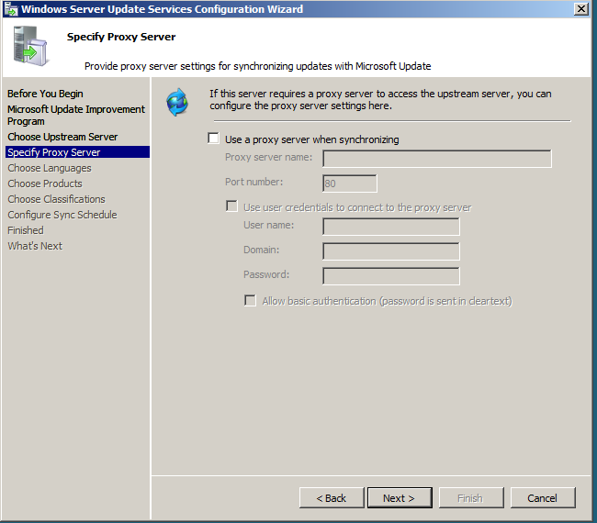Select Choose Languages step
Screen dimensions: 597x523
pyautogui.click(x=50, y=168)
